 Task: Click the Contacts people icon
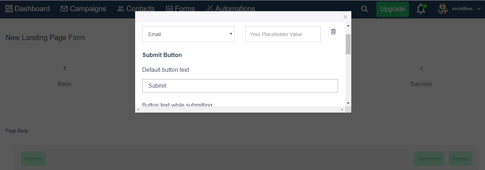point(120,9)
